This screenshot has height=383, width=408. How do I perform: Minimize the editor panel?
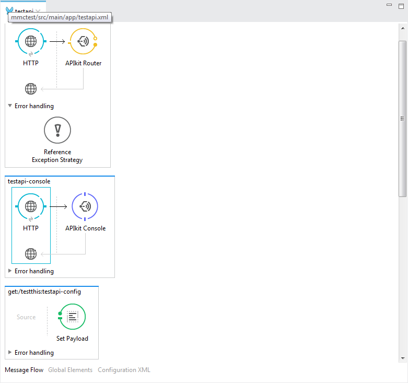[389, 5]
